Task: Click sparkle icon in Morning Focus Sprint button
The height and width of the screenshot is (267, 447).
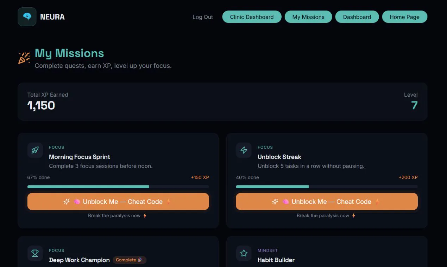Action: pos(67,202)
